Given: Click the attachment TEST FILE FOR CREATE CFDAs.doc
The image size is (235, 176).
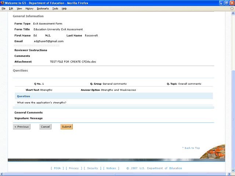Looking at the screenshot, I should point(73,62).
